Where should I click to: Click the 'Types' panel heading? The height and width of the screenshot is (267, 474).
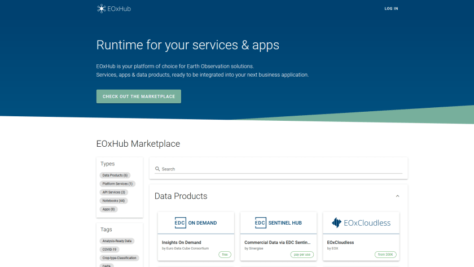[x=108, y=164]
